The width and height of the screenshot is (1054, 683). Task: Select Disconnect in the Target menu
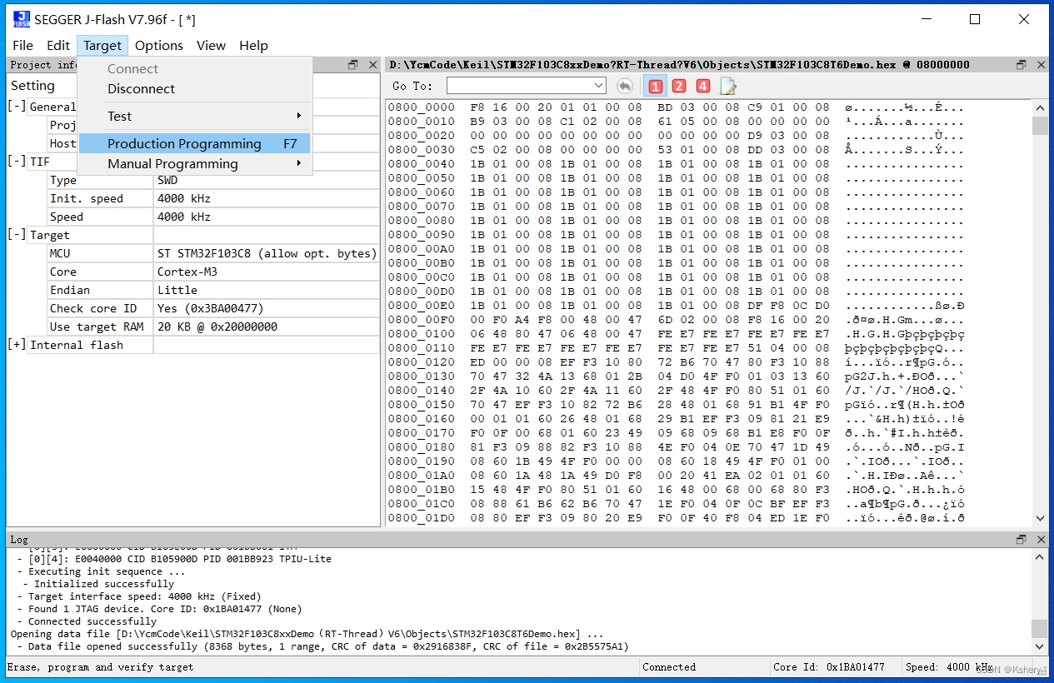pyautogui.click(x=195, y=88)
